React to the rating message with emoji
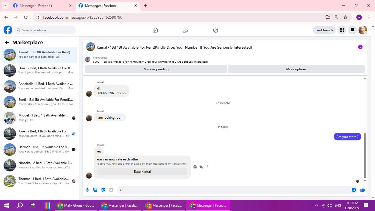Screen dimensions: 375x211 pos(195,167)
